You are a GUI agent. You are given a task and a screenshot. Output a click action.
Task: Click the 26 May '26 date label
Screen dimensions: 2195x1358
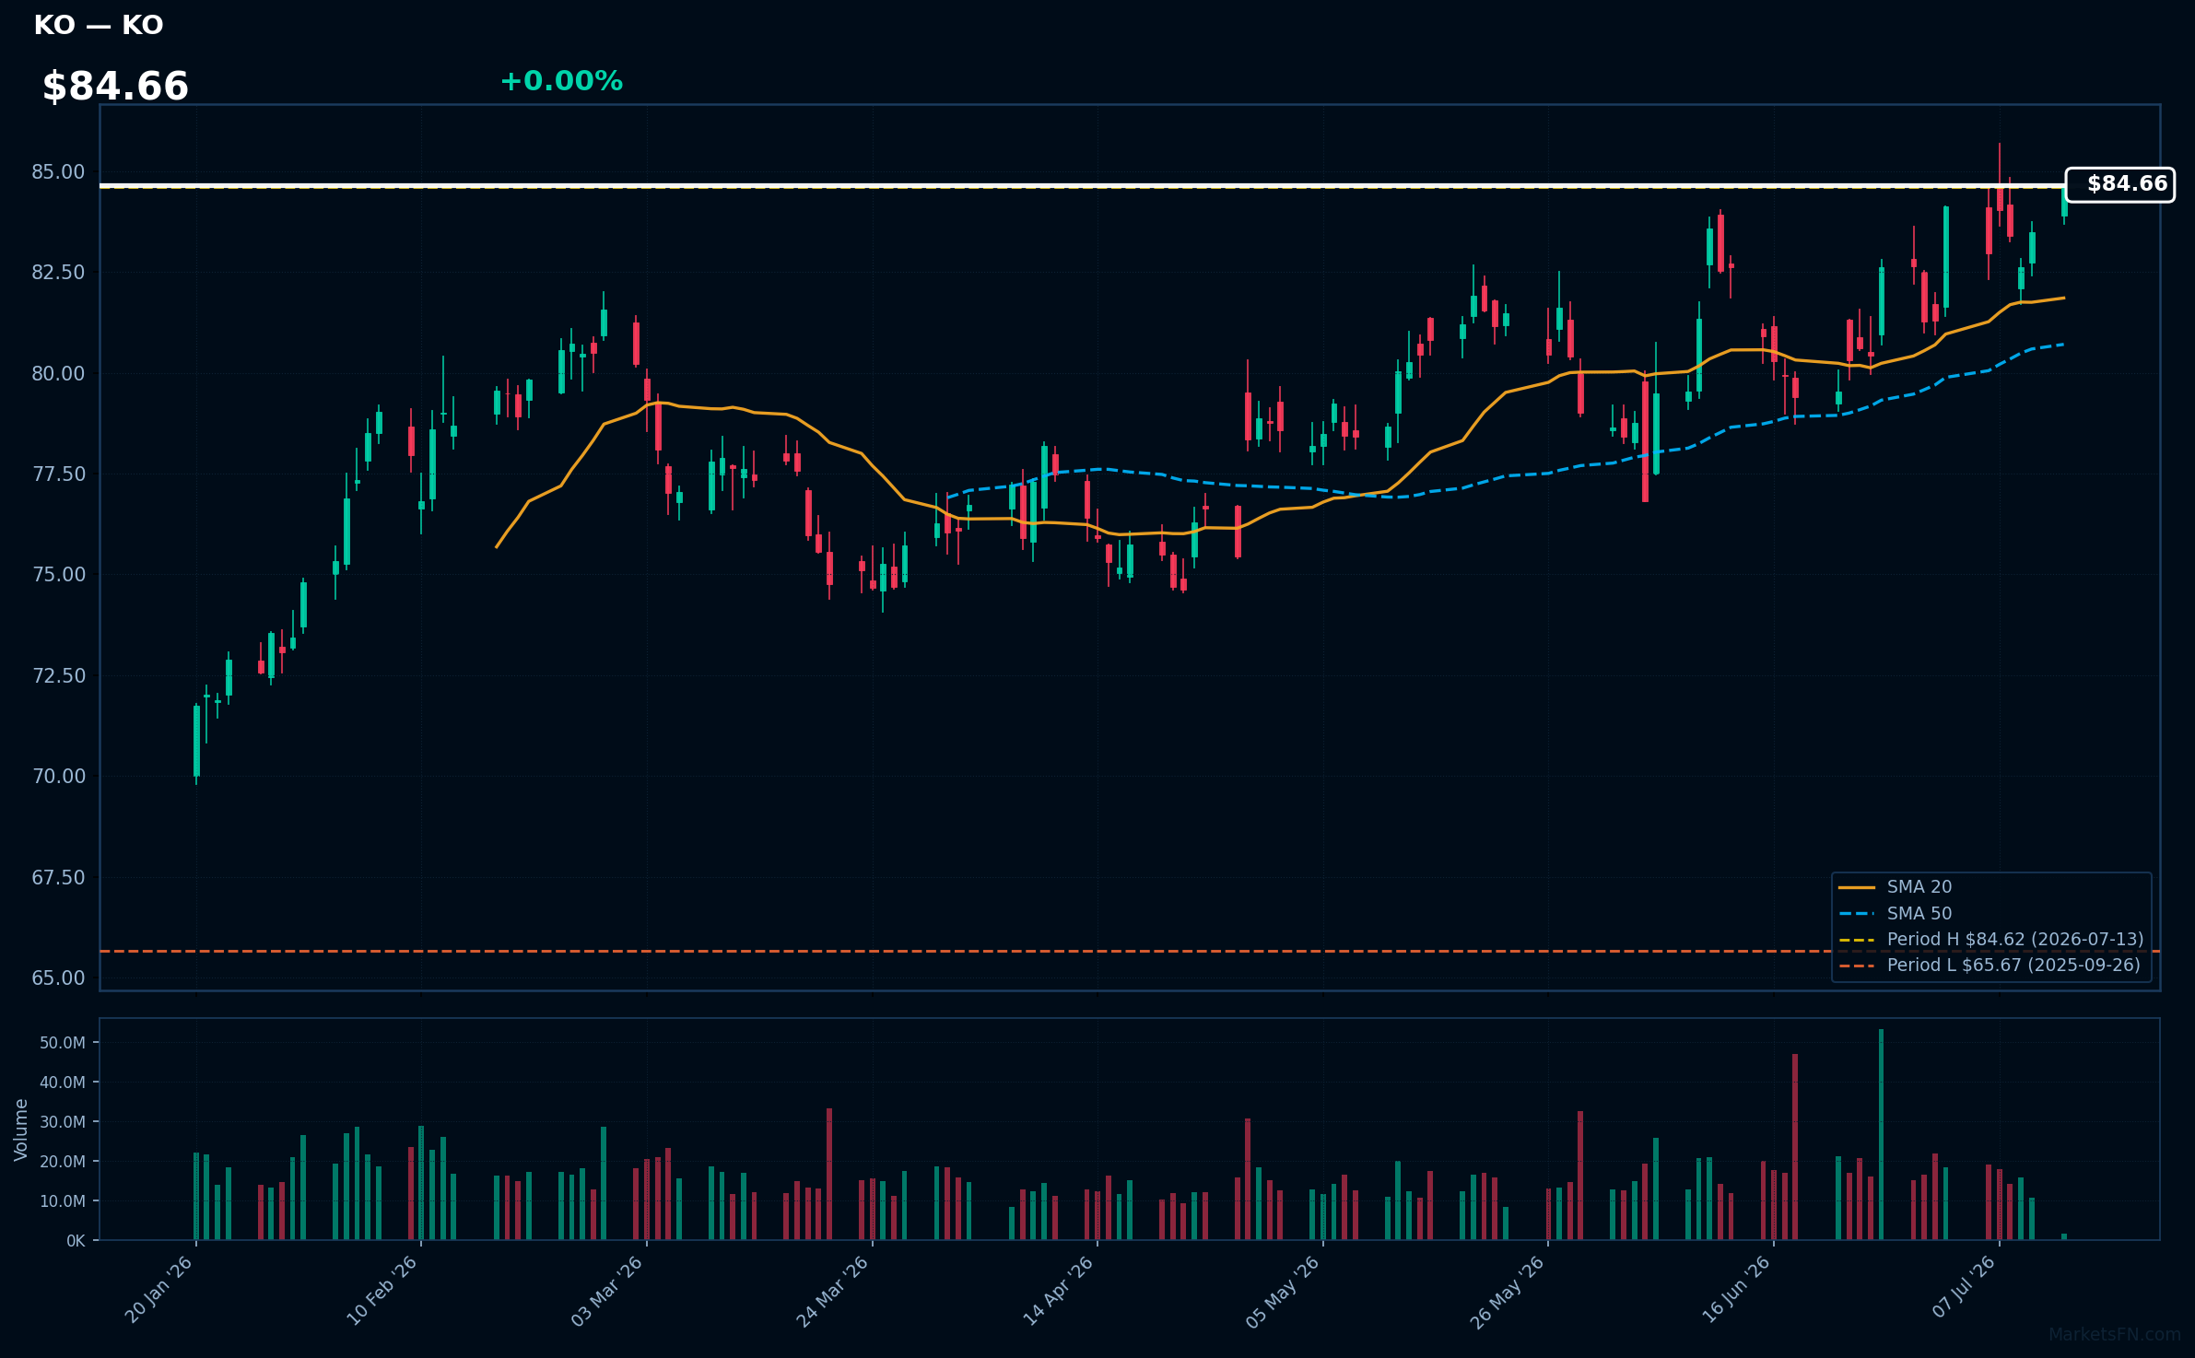coord(1508,1292)
